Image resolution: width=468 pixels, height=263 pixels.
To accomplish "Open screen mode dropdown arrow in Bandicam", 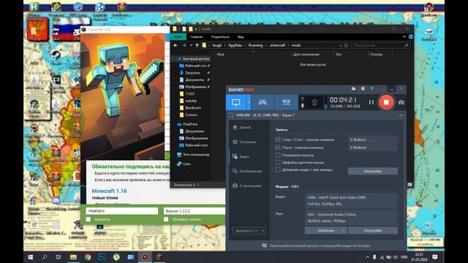I will coord(249,102).
